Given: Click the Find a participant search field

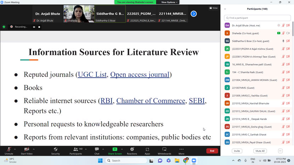Looking at the screenshot, I should 257,18.
